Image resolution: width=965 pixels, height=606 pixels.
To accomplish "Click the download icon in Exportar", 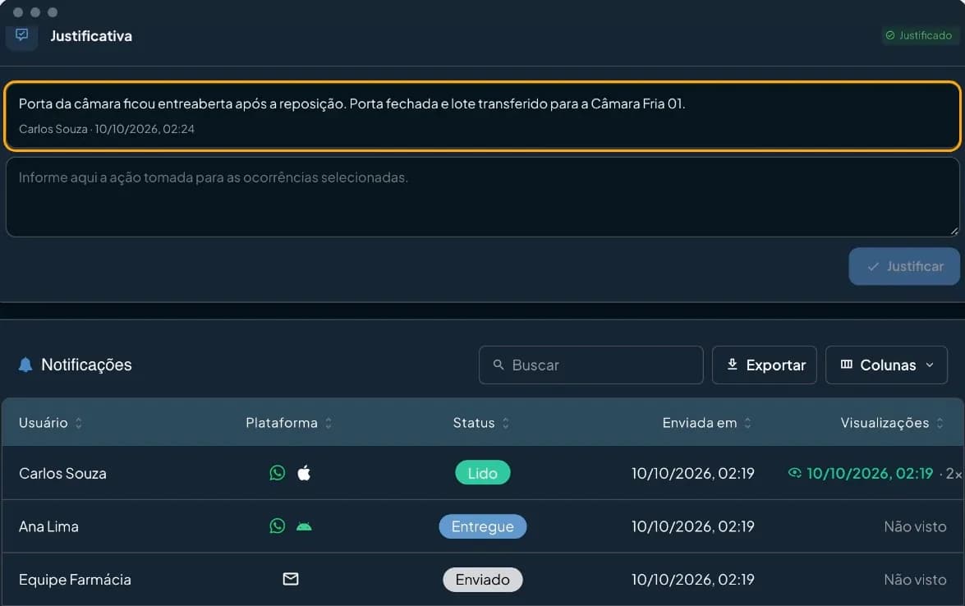I will (x=733, y=365).
